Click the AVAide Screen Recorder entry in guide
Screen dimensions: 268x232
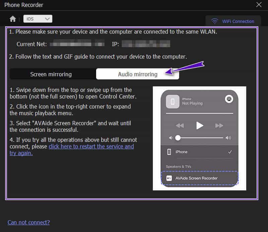tap(199, 178)
